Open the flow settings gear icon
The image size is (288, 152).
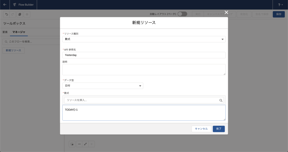(x=27, y=14)
